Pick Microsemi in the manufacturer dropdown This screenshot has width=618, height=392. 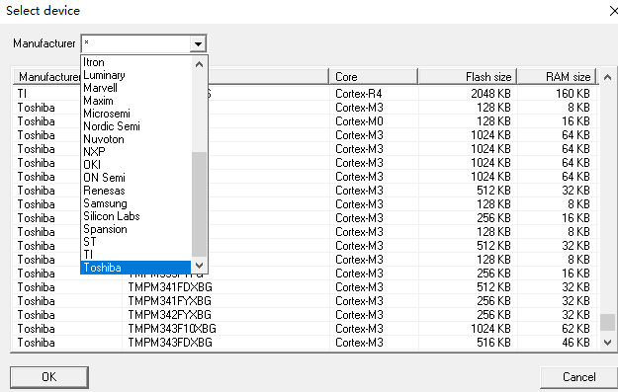point(135,114)
